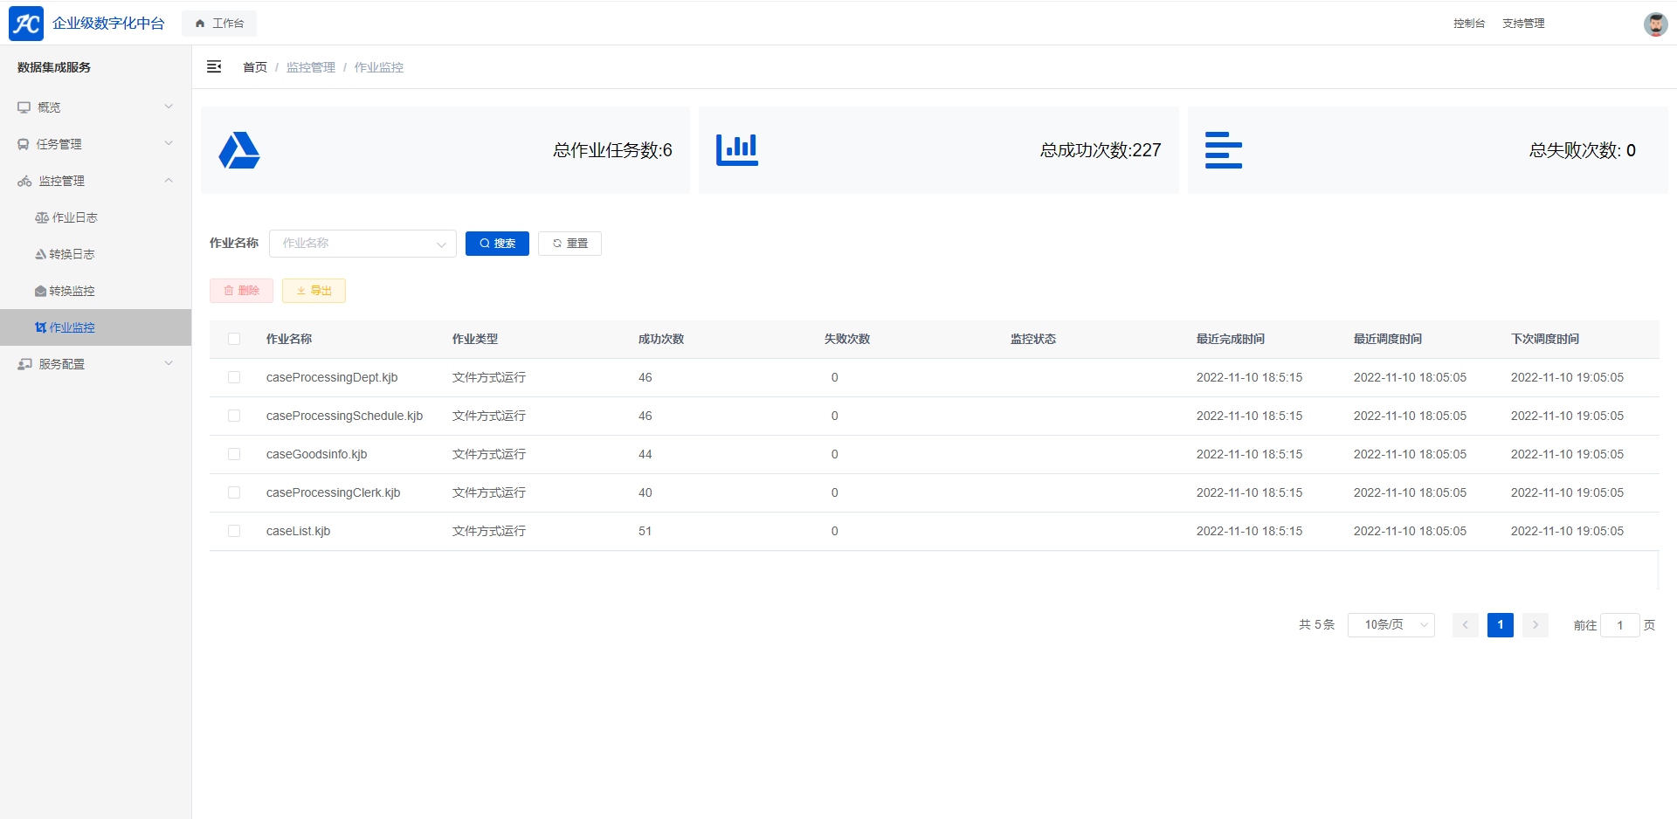This screenshot has height=819, width=1677.
Task: Click the 重置 reset button
Action: [569, 244]
